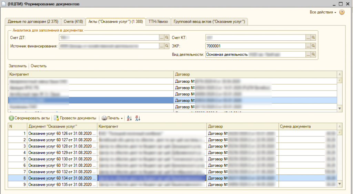353x194 pixels.
Task: Switch to Данные по договорам tab
Action: tap(33, 21)
